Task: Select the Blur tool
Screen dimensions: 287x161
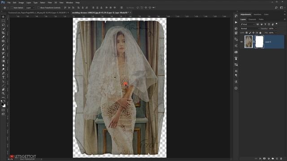Action: tap(3, 65)
